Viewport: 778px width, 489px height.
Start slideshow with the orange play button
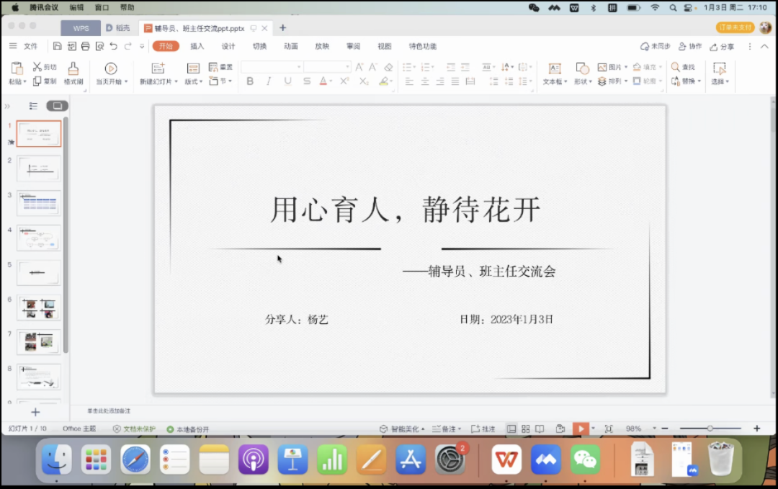(x=581, y=429)
